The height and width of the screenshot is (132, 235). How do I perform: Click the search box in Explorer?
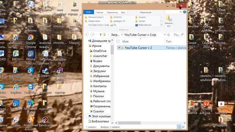click(178, 35)
